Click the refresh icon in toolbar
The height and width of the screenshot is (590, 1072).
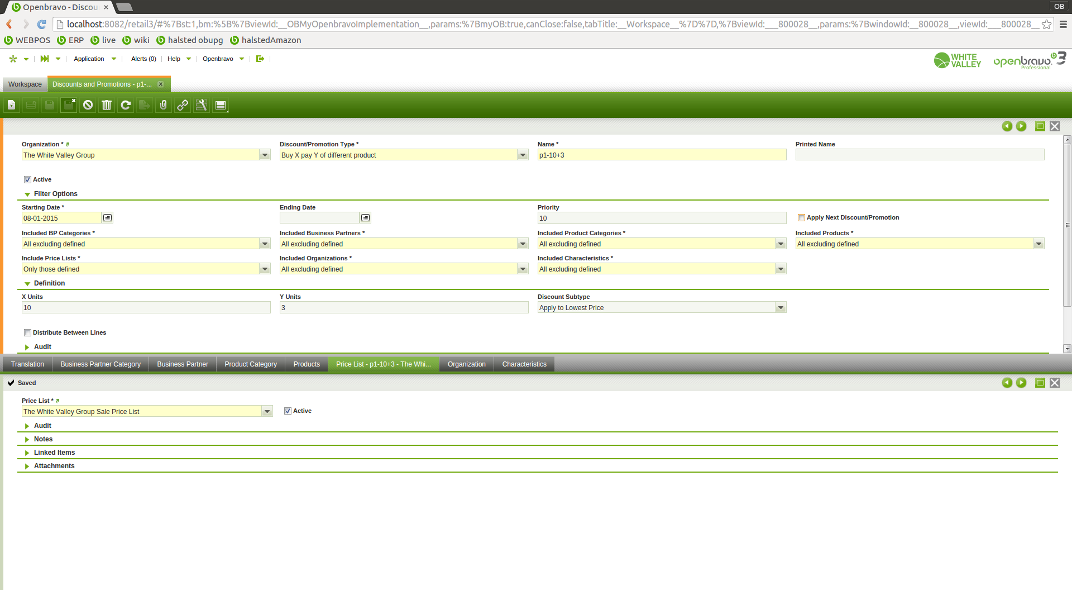tap(126, 105)
